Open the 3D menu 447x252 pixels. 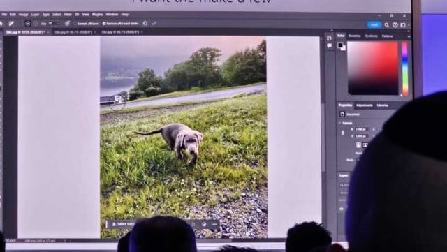77,14
